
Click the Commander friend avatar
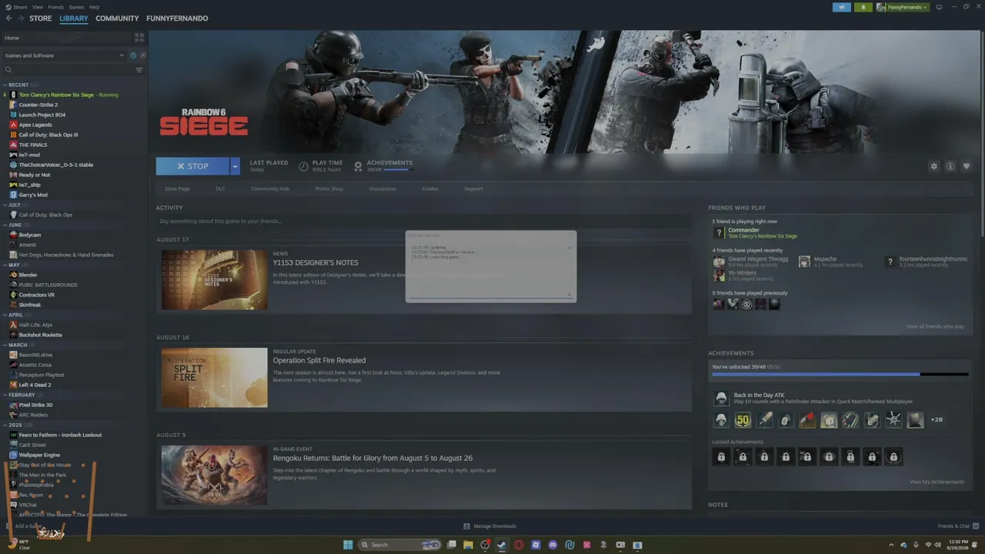pyautogui.click(x=720, y=232)
